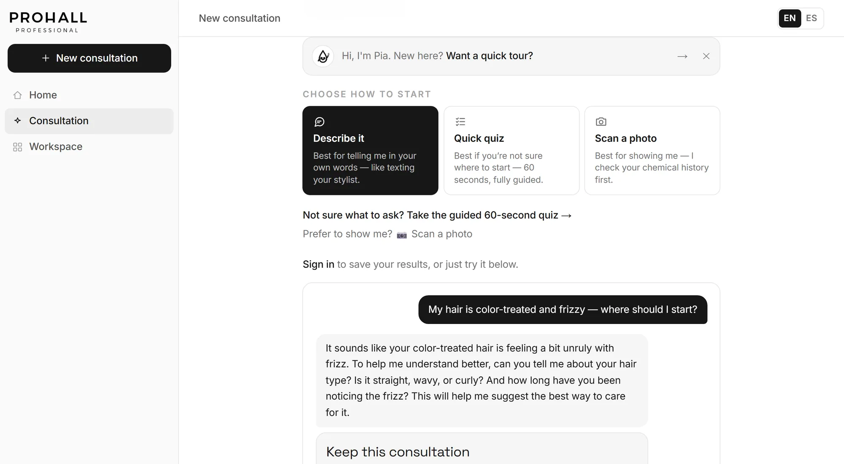This screenshot has height=464, width=844.
Task: Click the New consultation page title
Action: click(240, 18)
